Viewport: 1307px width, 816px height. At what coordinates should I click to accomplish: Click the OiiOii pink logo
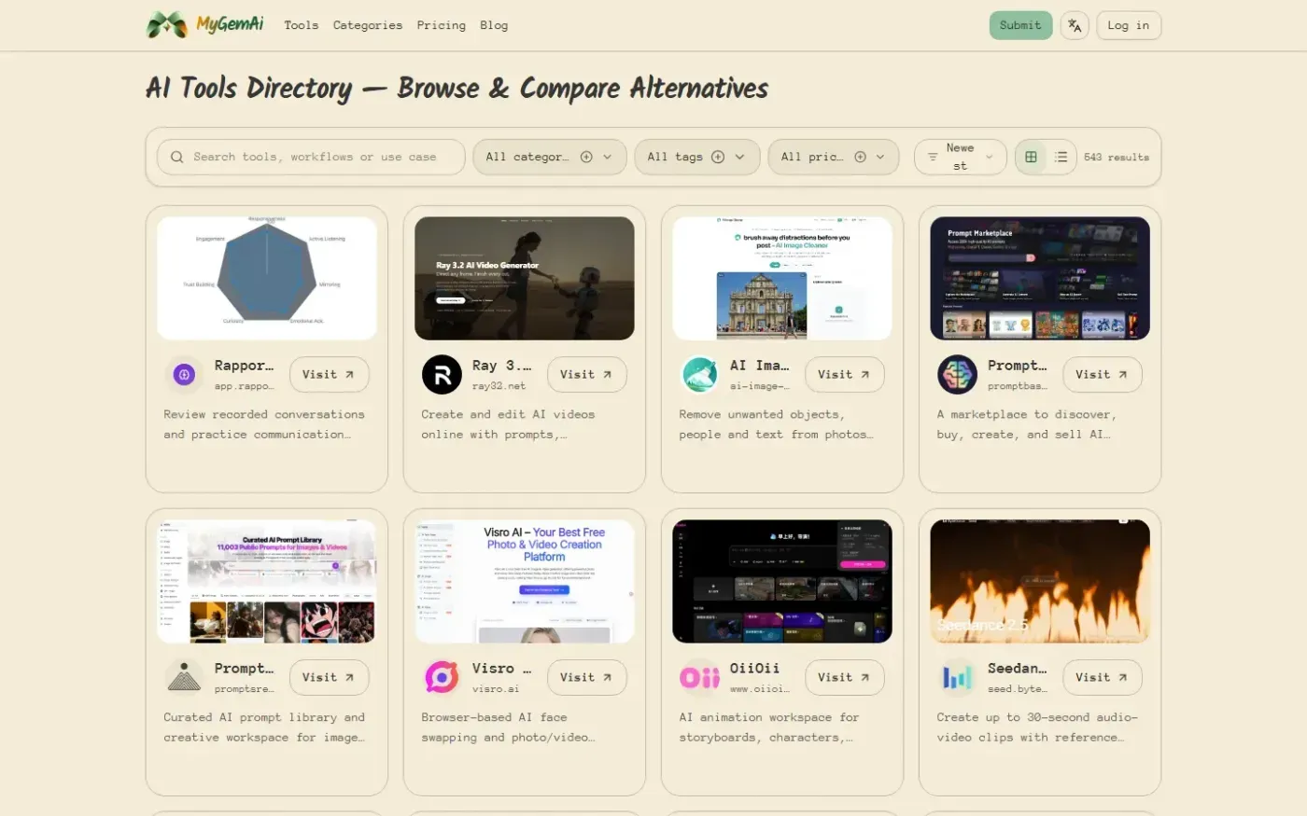pyautogui.click(x=699, y=677)
